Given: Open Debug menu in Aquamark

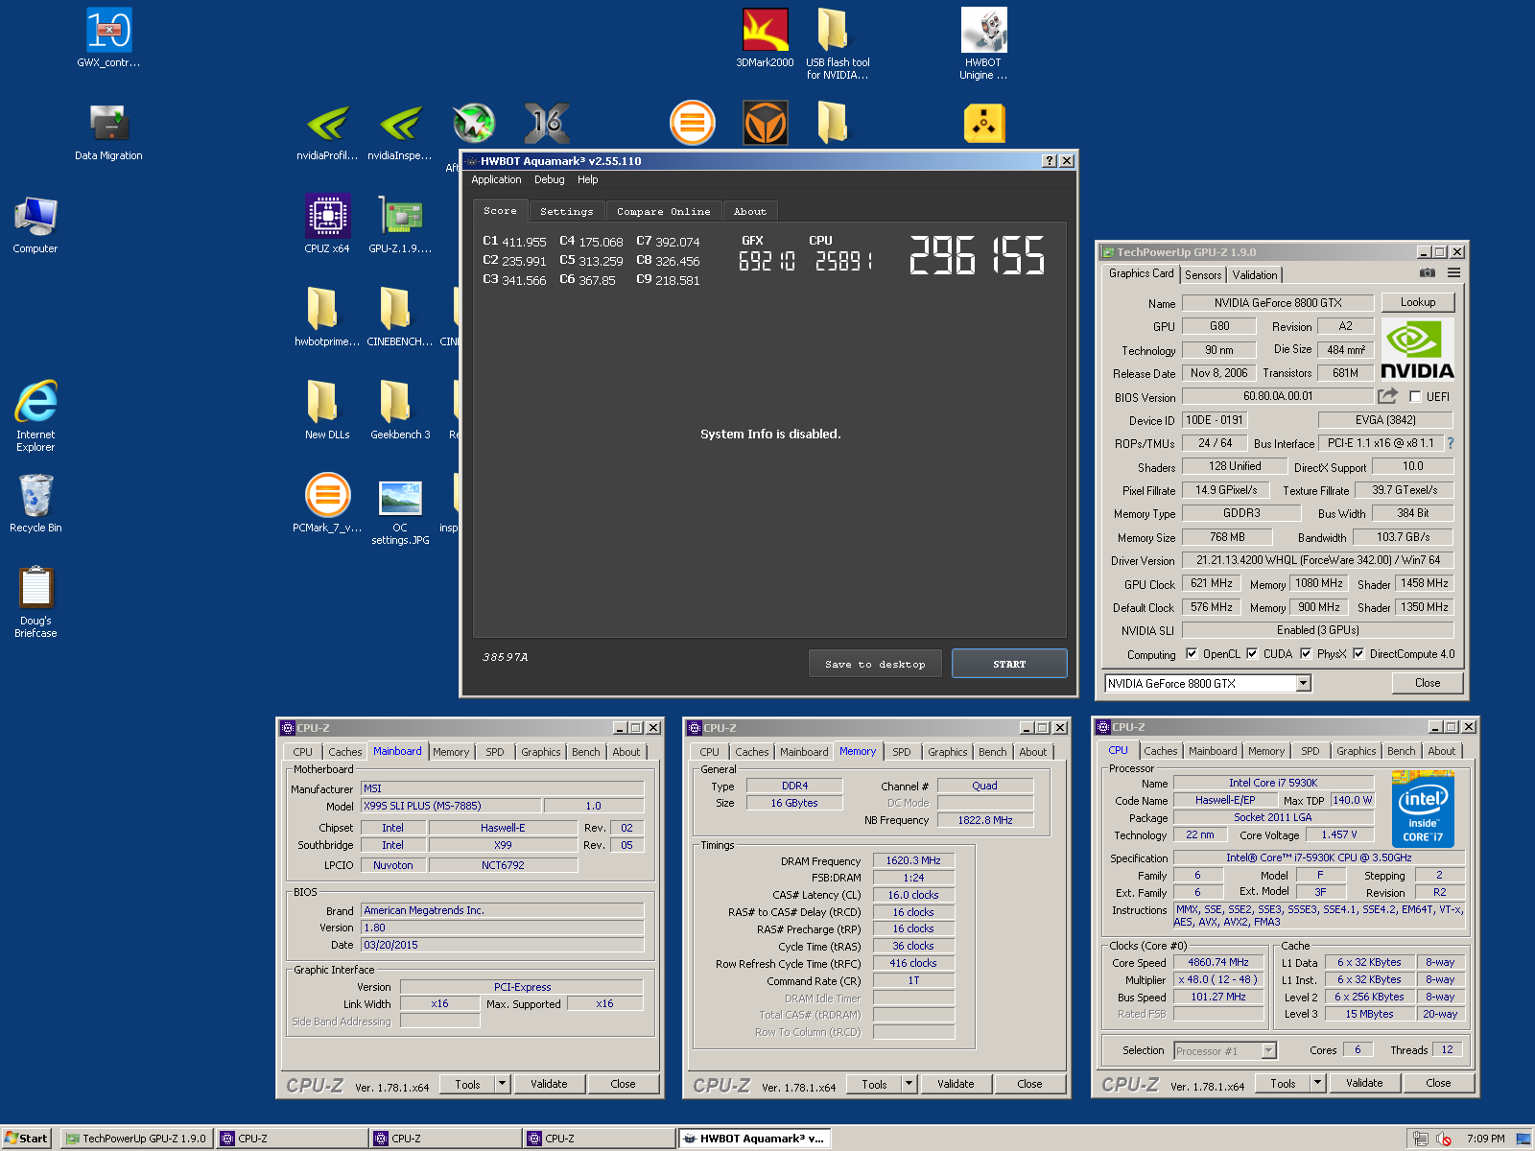Looking at the screenshot, I should coord(550,179).
